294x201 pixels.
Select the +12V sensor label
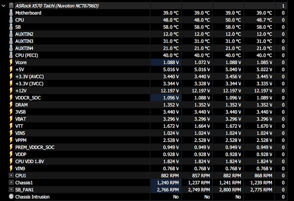click(21, 91)
